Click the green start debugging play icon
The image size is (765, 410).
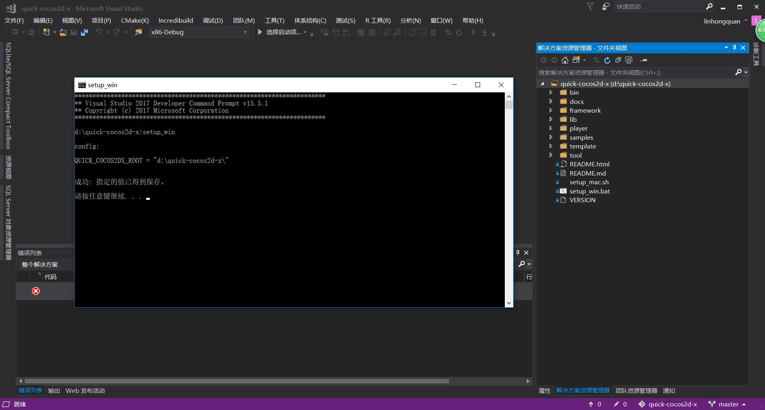coord(260,32)
